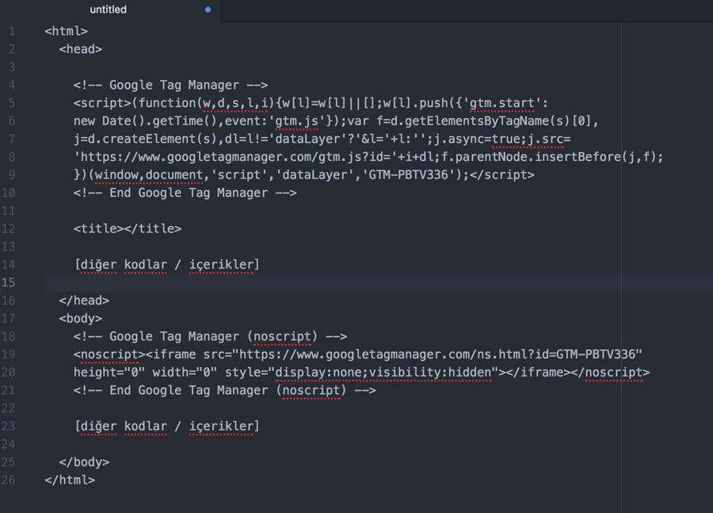This screenshot has height=513, width=713.
Task: Click the '<script>(function(w,d,s,l,i)' text on line 5
Action: point(174,103)
